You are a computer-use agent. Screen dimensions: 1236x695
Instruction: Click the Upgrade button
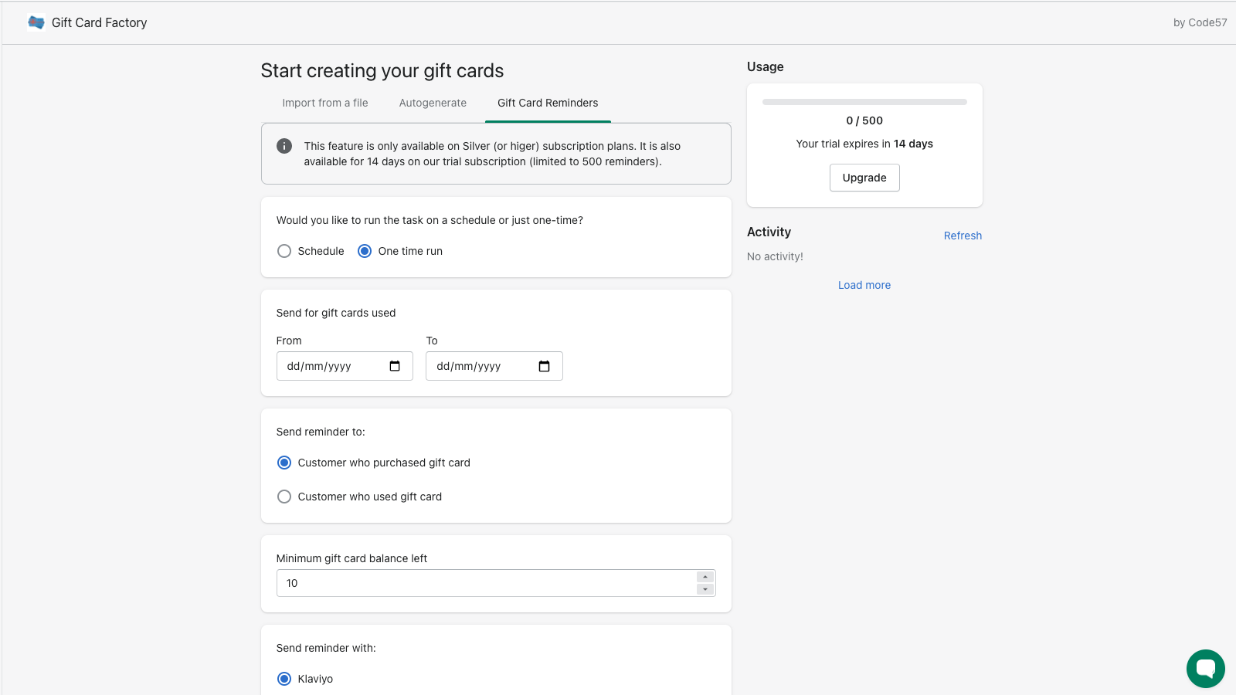864,178
